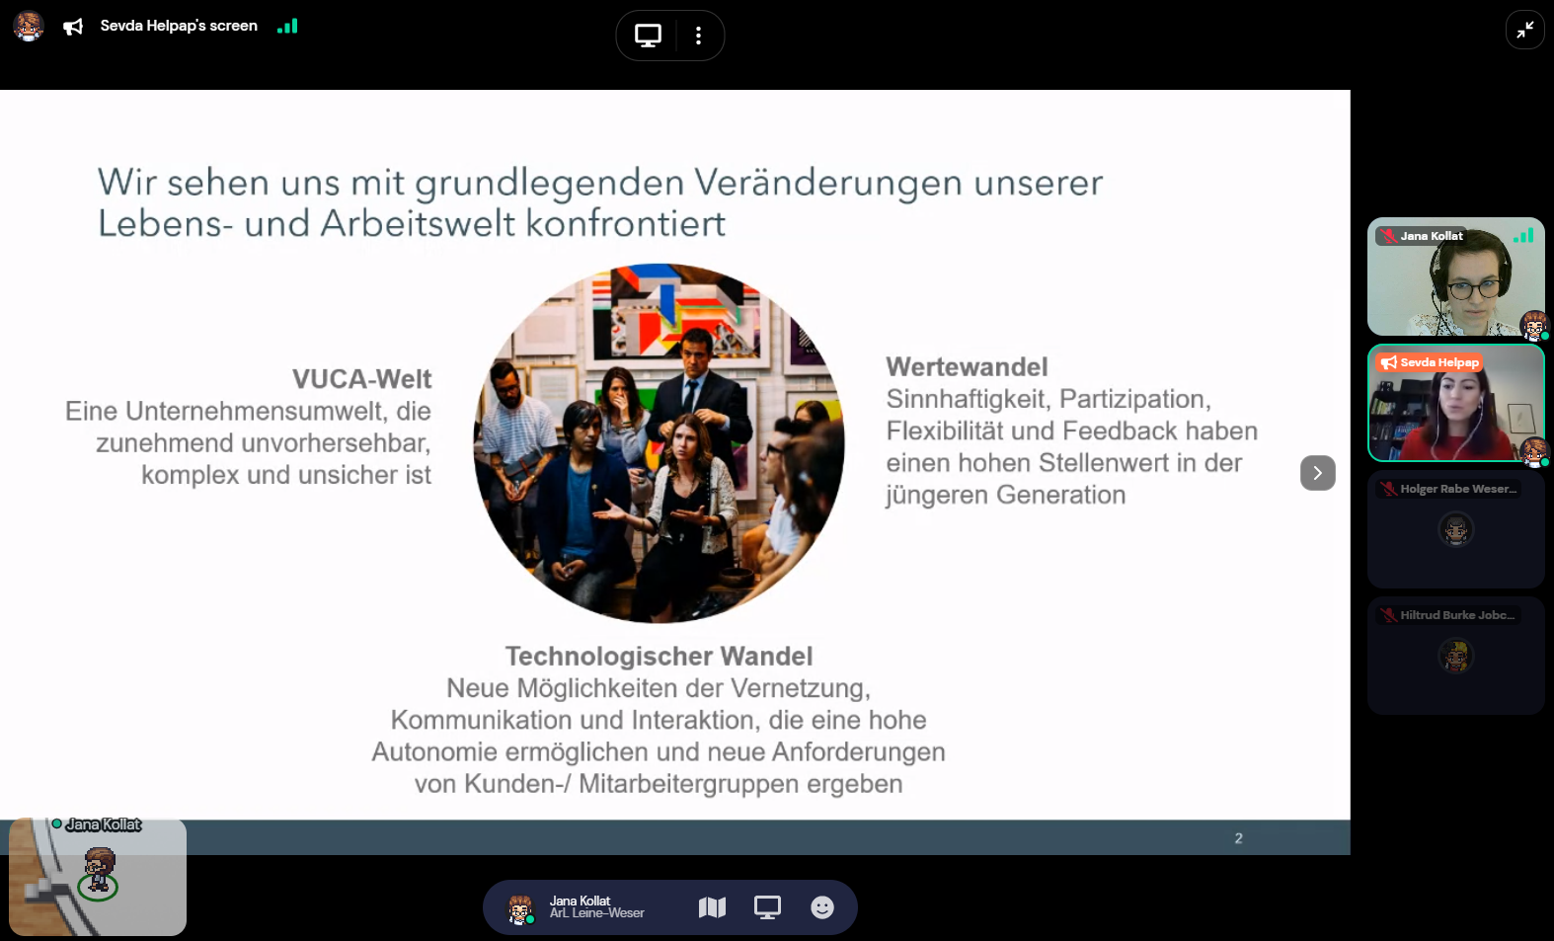
Task: Open the emoji reactions smiley button
Action: coord(821,907)
